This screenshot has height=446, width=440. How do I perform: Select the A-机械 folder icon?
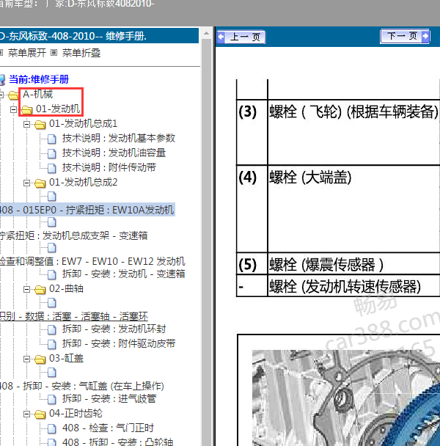pos(13,95)
